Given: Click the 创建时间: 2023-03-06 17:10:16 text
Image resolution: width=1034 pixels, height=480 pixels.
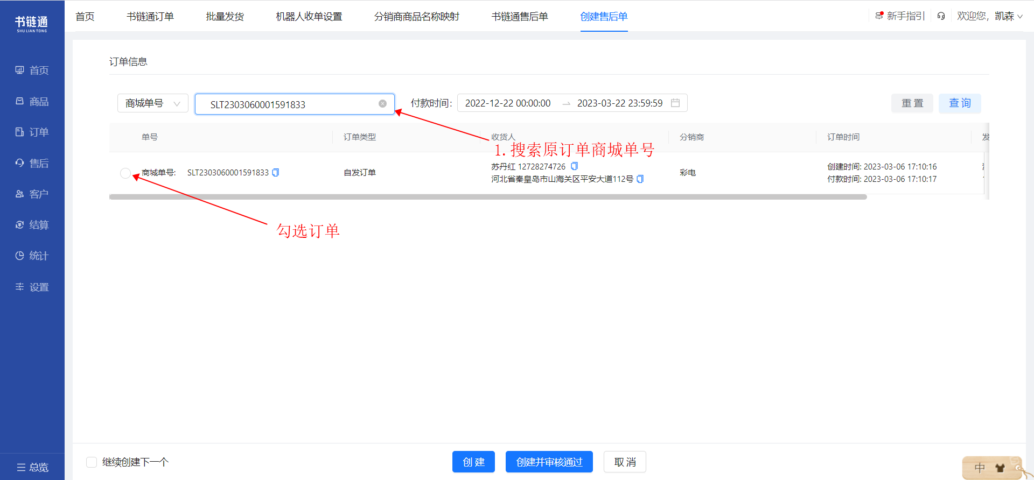Looking at the screenshot, I should (x=882, y=167).
